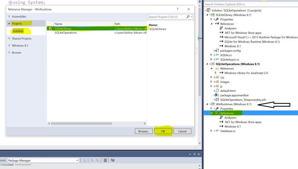Expand the SQLiteAsync.cs node
This screenshot has width=298, height=169.
coord(211,60)
